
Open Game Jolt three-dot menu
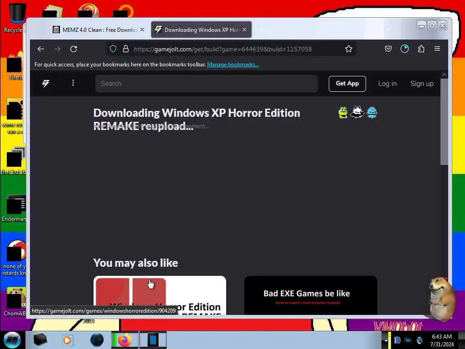click(73, 83)
